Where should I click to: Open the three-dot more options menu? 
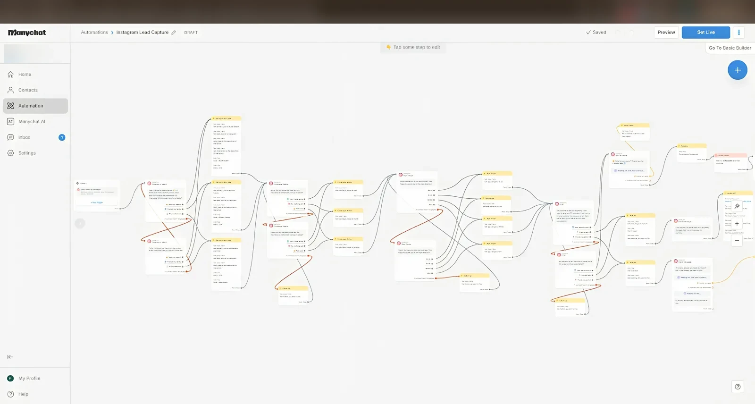coord(739,33)
